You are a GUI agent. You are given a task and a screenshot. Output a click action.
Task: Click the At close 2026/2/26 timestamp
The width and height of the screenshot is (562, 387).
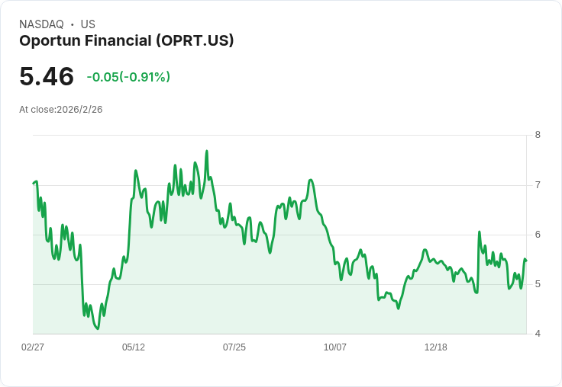pos(61,109)
